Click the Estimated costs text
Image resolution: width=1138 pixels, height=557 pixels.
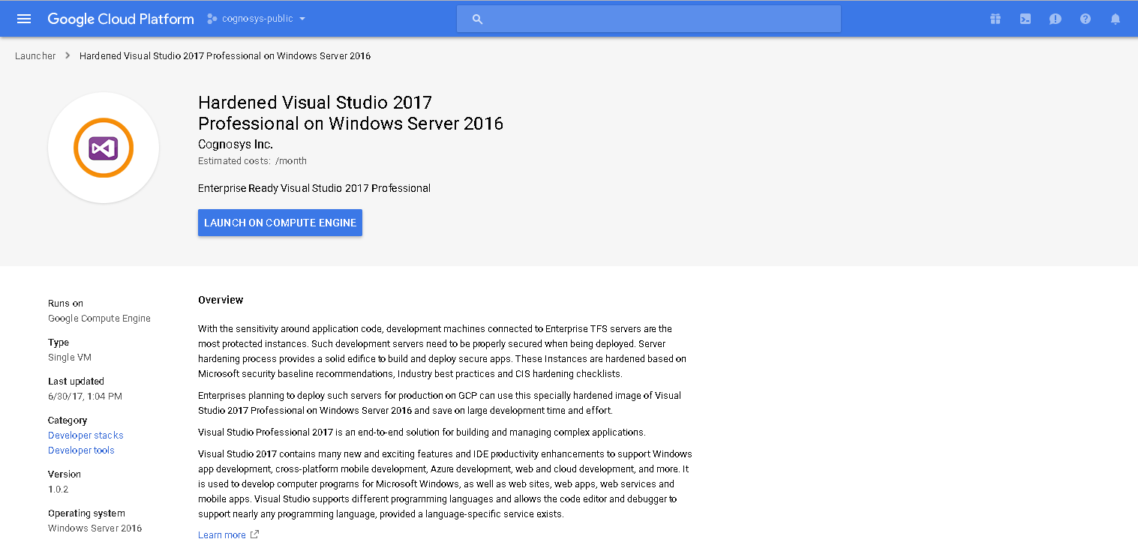(x=252, y=160)
